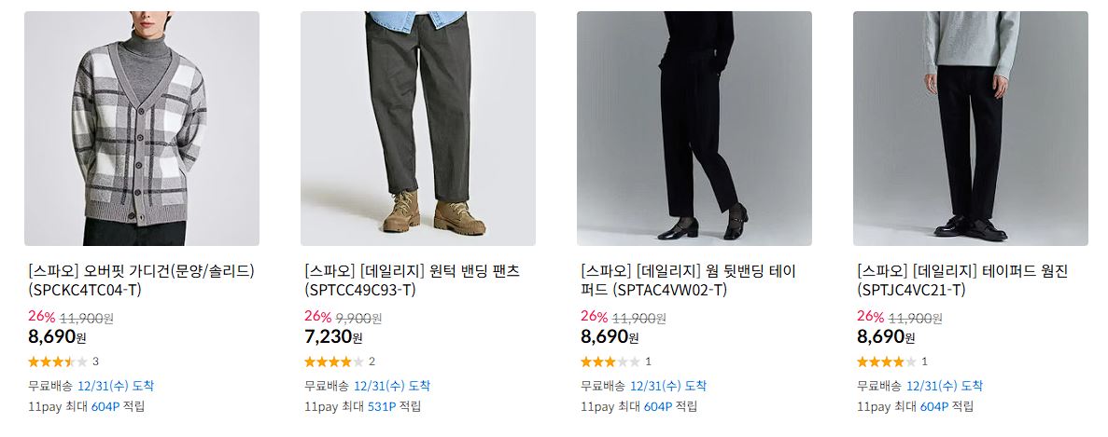Click the title ending SPCKC4TC04-T
Screen dimensions: 1108x437
141,280
